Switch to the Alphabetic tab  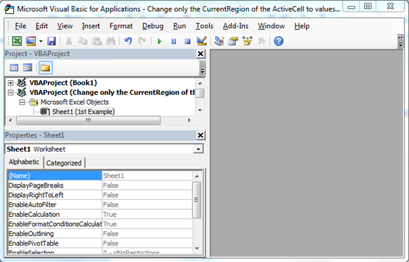click(x=24, y=162)
